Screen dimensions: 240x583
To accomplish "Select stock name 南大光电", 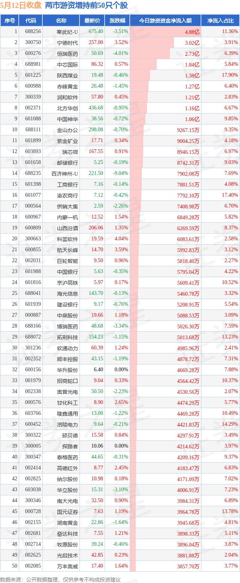I will coord(67,501).
